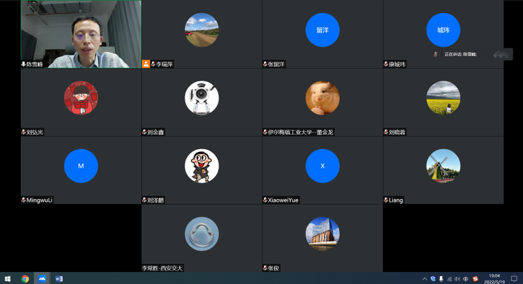Open Google Chrome from the taskbar
This screenshot has width=523, height=284.
pos(25,279)
